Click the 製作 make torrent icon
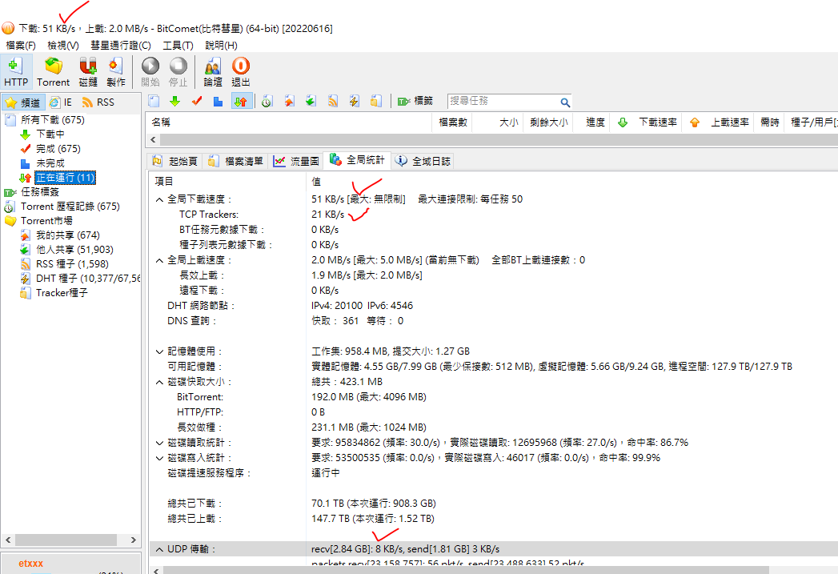This screenshot has width=838, height=574. click(x=116, y=72)
